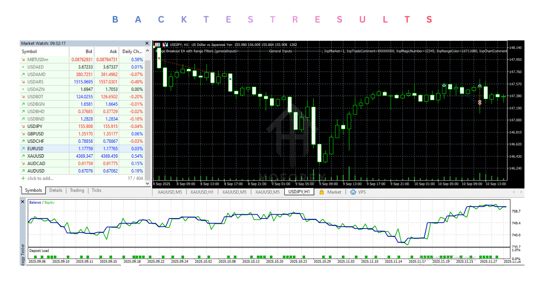Screen dimensions: 544x306
Task: Toggle visibility of USDCHF symbol row
Action: (x=23, y=141)
